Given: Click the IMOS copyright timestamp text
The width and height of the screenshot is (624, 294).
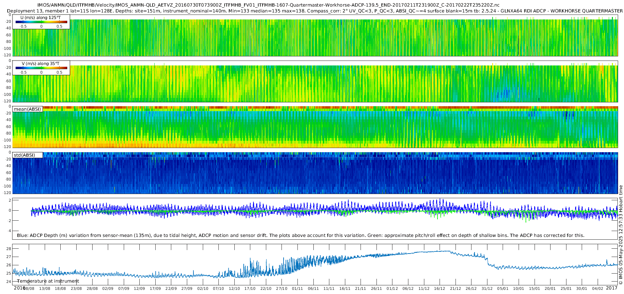Looking at the screenshot, I should [x=621, y=235].
